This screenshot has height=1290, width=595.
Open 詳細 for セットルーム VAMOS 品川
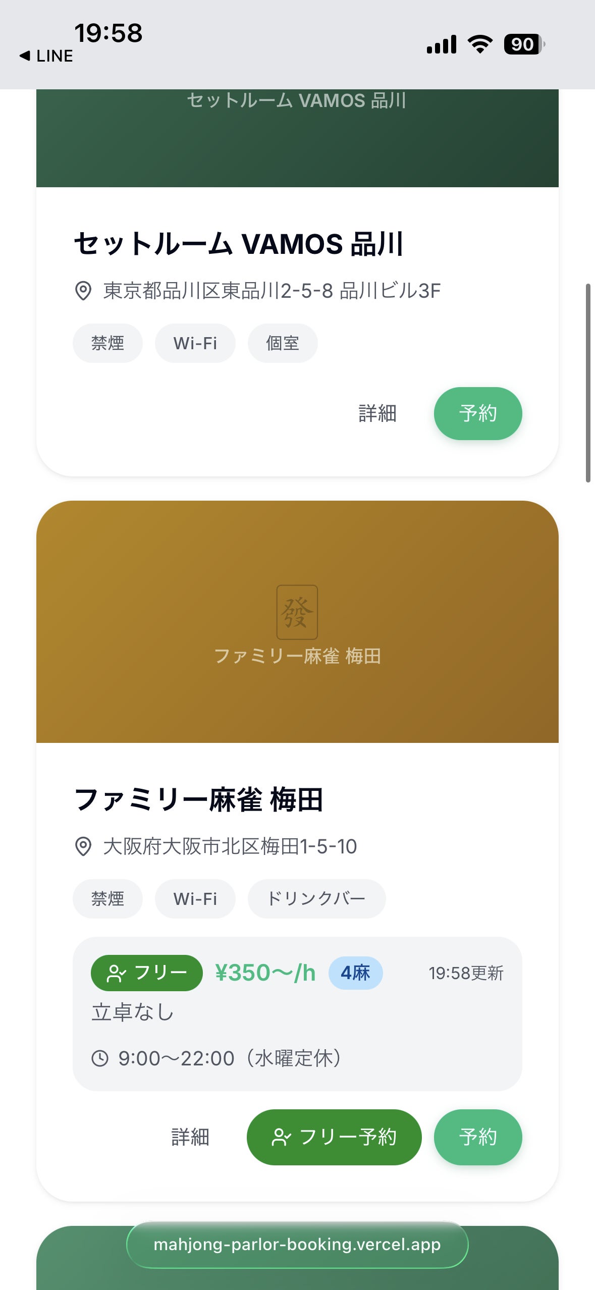[x=377, y=413]
